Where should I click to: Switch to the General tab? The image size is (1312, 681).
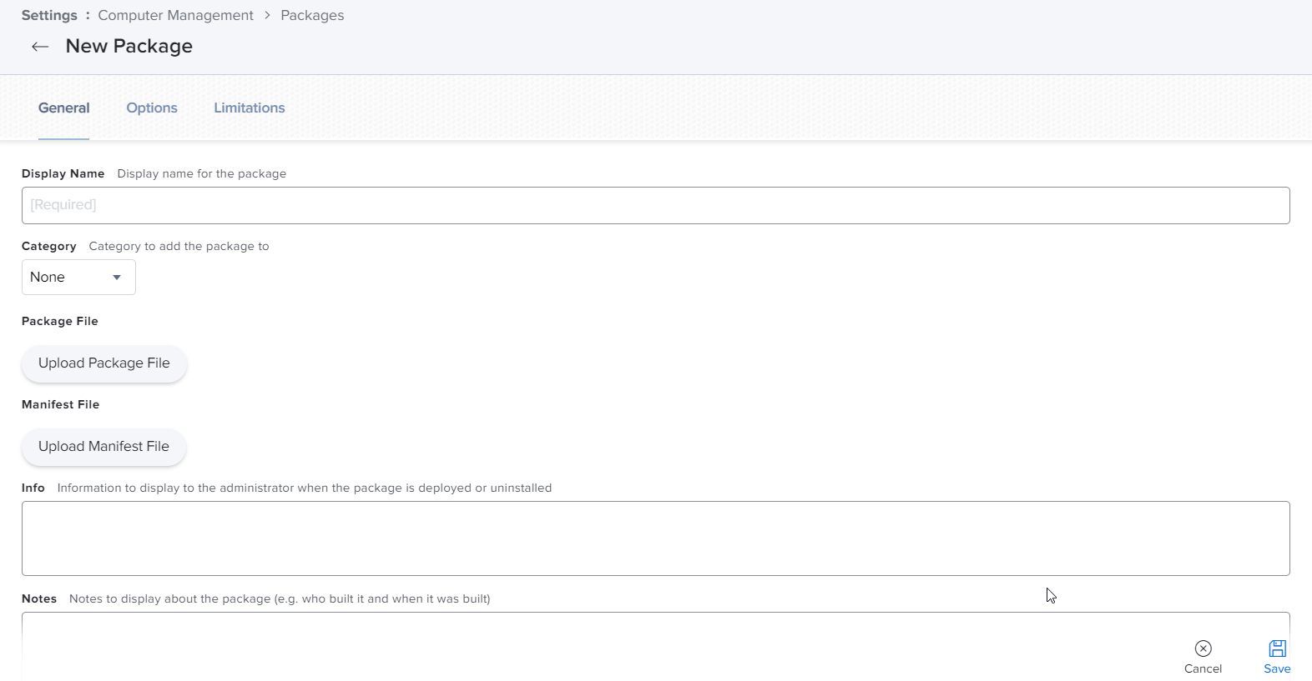click(64, 108)
